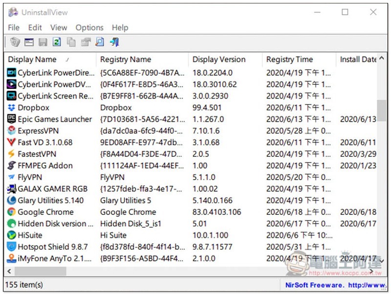Click the Exit door icon on the toolbar
The image size is (391, 295).
pos(113,42)
